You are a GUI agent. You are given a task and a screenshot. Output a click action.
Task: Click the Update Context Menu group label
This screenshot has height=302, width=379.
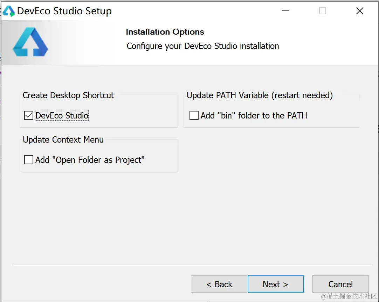(x=63, y=140)
